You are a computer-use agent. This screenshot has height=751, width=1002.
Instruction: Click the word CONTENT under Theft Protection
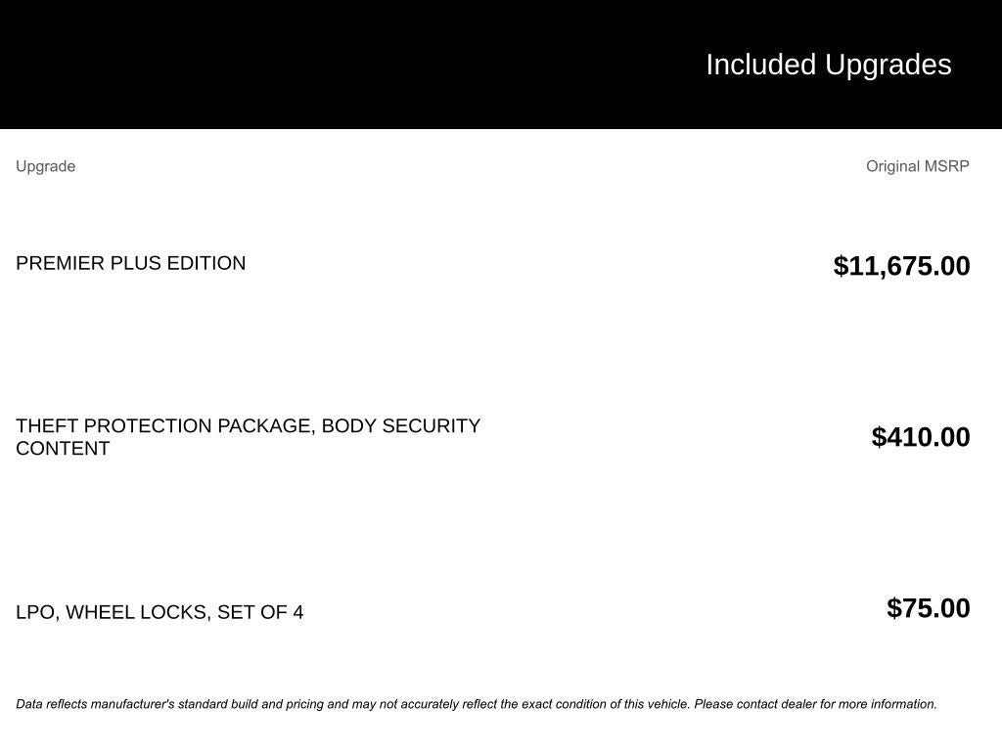pos(63,449)
